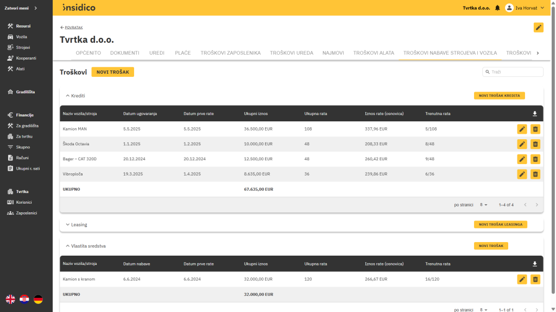
Task: Edit the Kamion MAN credit row
Action: click(522, 129)
